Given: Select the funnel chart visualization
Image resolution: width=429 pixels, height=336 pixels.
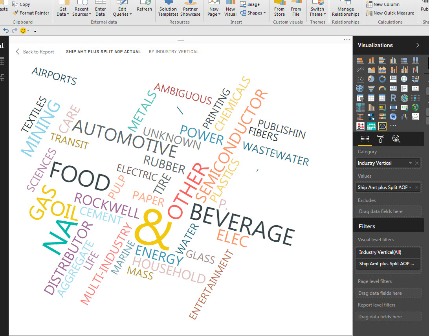Looking at the screenshot, I should (x=371, y=88).
